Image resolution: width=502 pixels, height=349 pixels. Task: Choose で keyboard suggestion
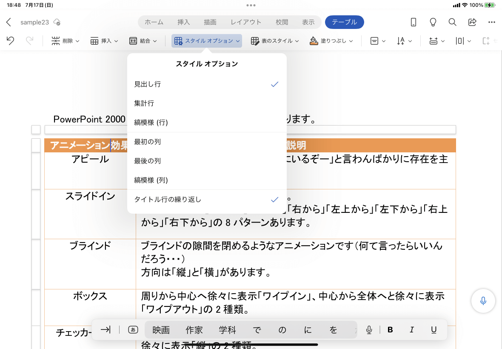tap(257, 330)
